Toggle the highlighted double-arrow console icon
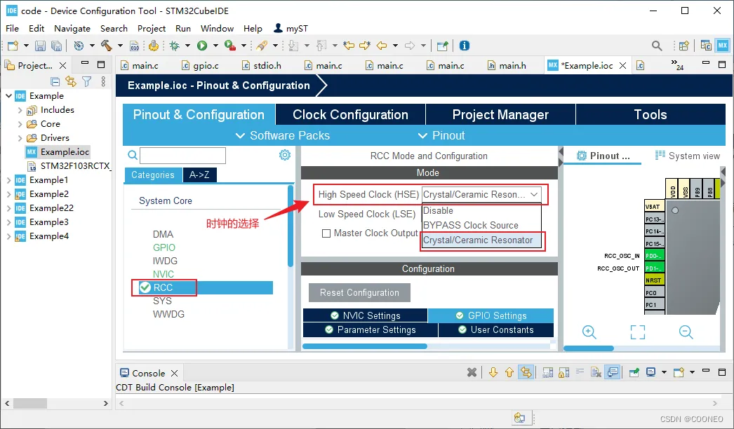This screenshot has width=734, height=429. [x=526, y=372]
